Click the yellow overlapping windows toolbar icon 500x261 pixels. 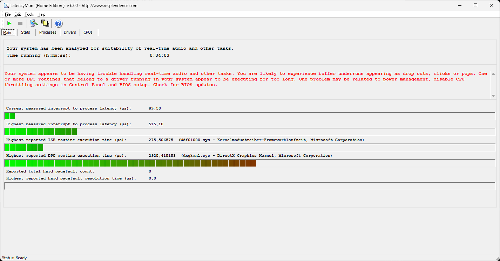coord(45,23)
